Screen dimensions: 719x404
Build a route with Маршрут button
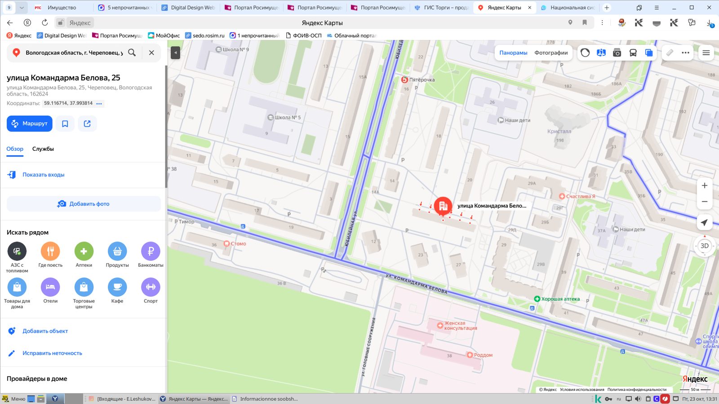tap(30, 123)
